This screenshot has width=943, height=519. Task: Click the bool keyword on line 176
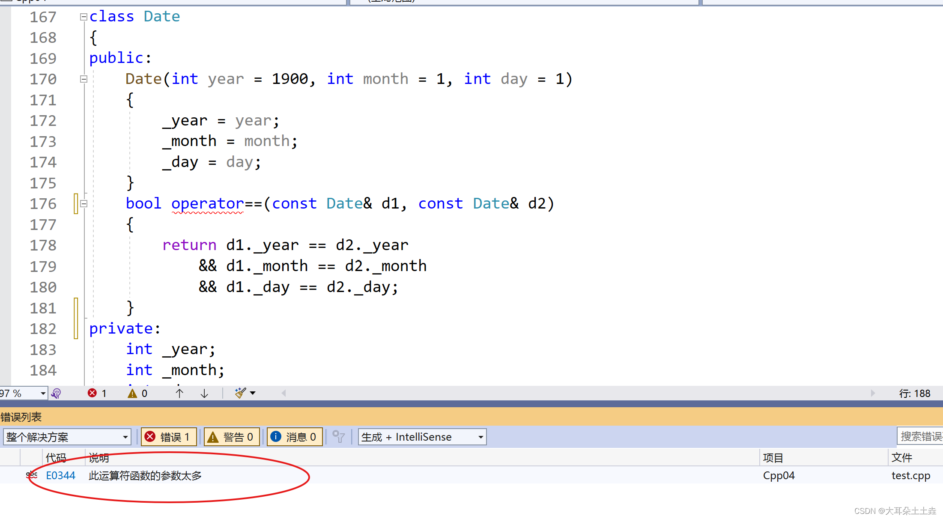pos(143,203)
